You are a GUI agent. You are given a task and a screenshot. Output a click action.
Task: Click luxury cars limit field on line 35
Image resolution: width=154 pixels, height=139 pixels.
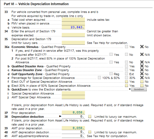coord(73,43)
